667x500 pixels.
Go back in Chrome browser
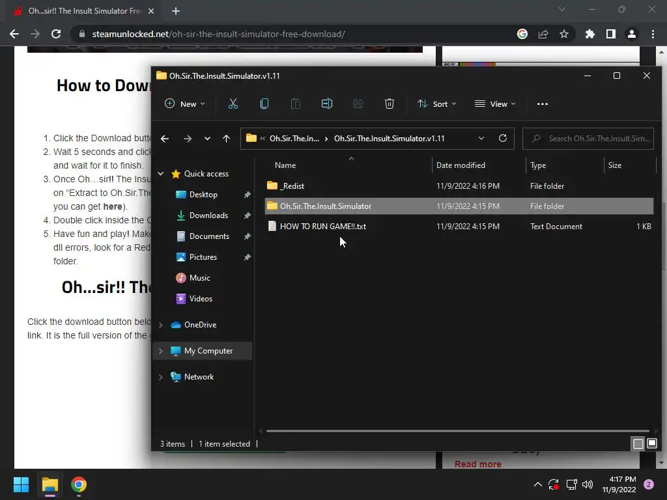(14, 34)
